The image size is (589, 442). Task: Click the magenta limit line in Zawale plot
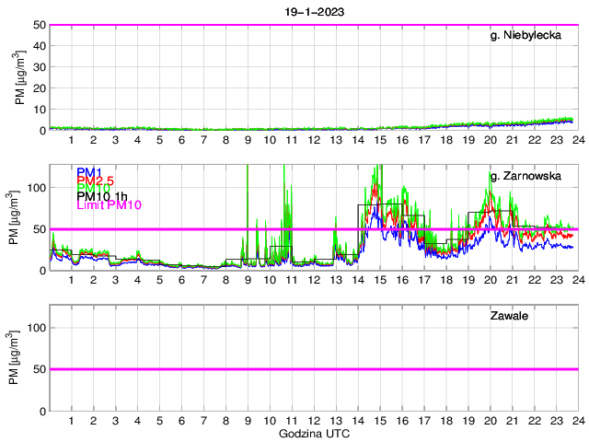(x=313, y=369)
